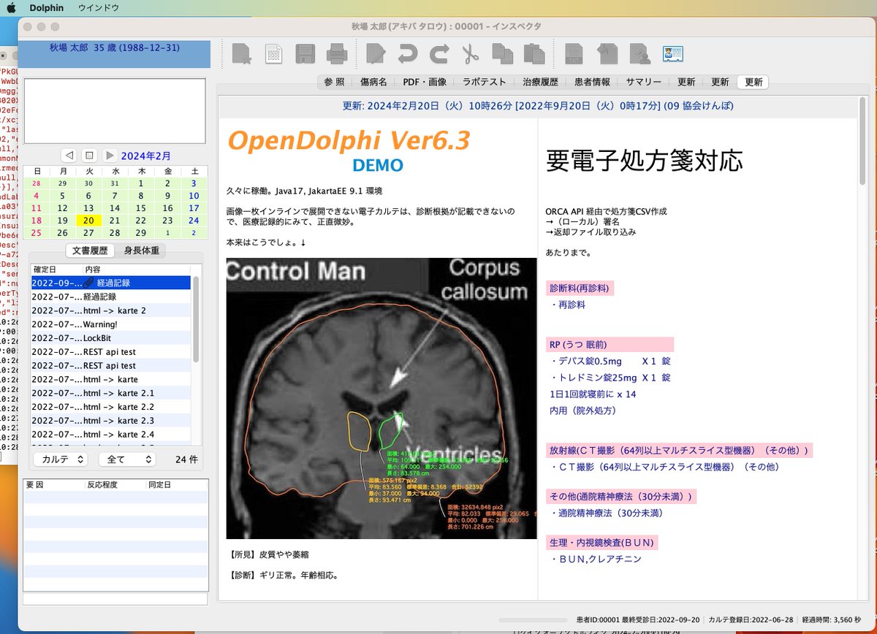Screen dimensions: 877x634
Task: Open the サマリー tab
Action: pyautogui.click(x=643, y=83)
